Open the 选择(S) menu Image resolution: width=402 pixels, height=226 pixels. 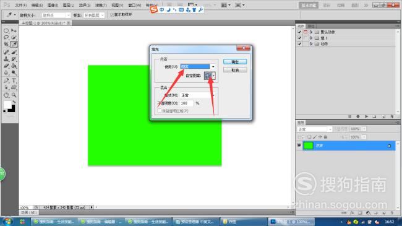[85, 5]
